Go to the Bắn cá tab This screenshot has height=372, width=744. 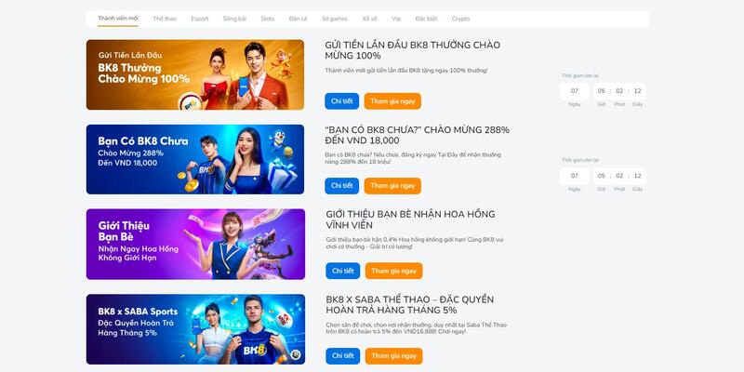[x=298, y=19]
